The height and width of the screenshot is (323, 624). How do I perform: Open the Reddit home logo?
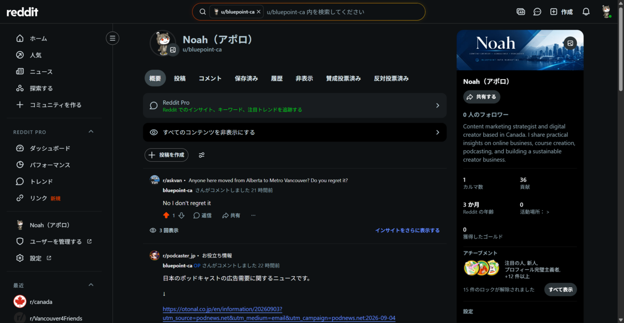22,11
